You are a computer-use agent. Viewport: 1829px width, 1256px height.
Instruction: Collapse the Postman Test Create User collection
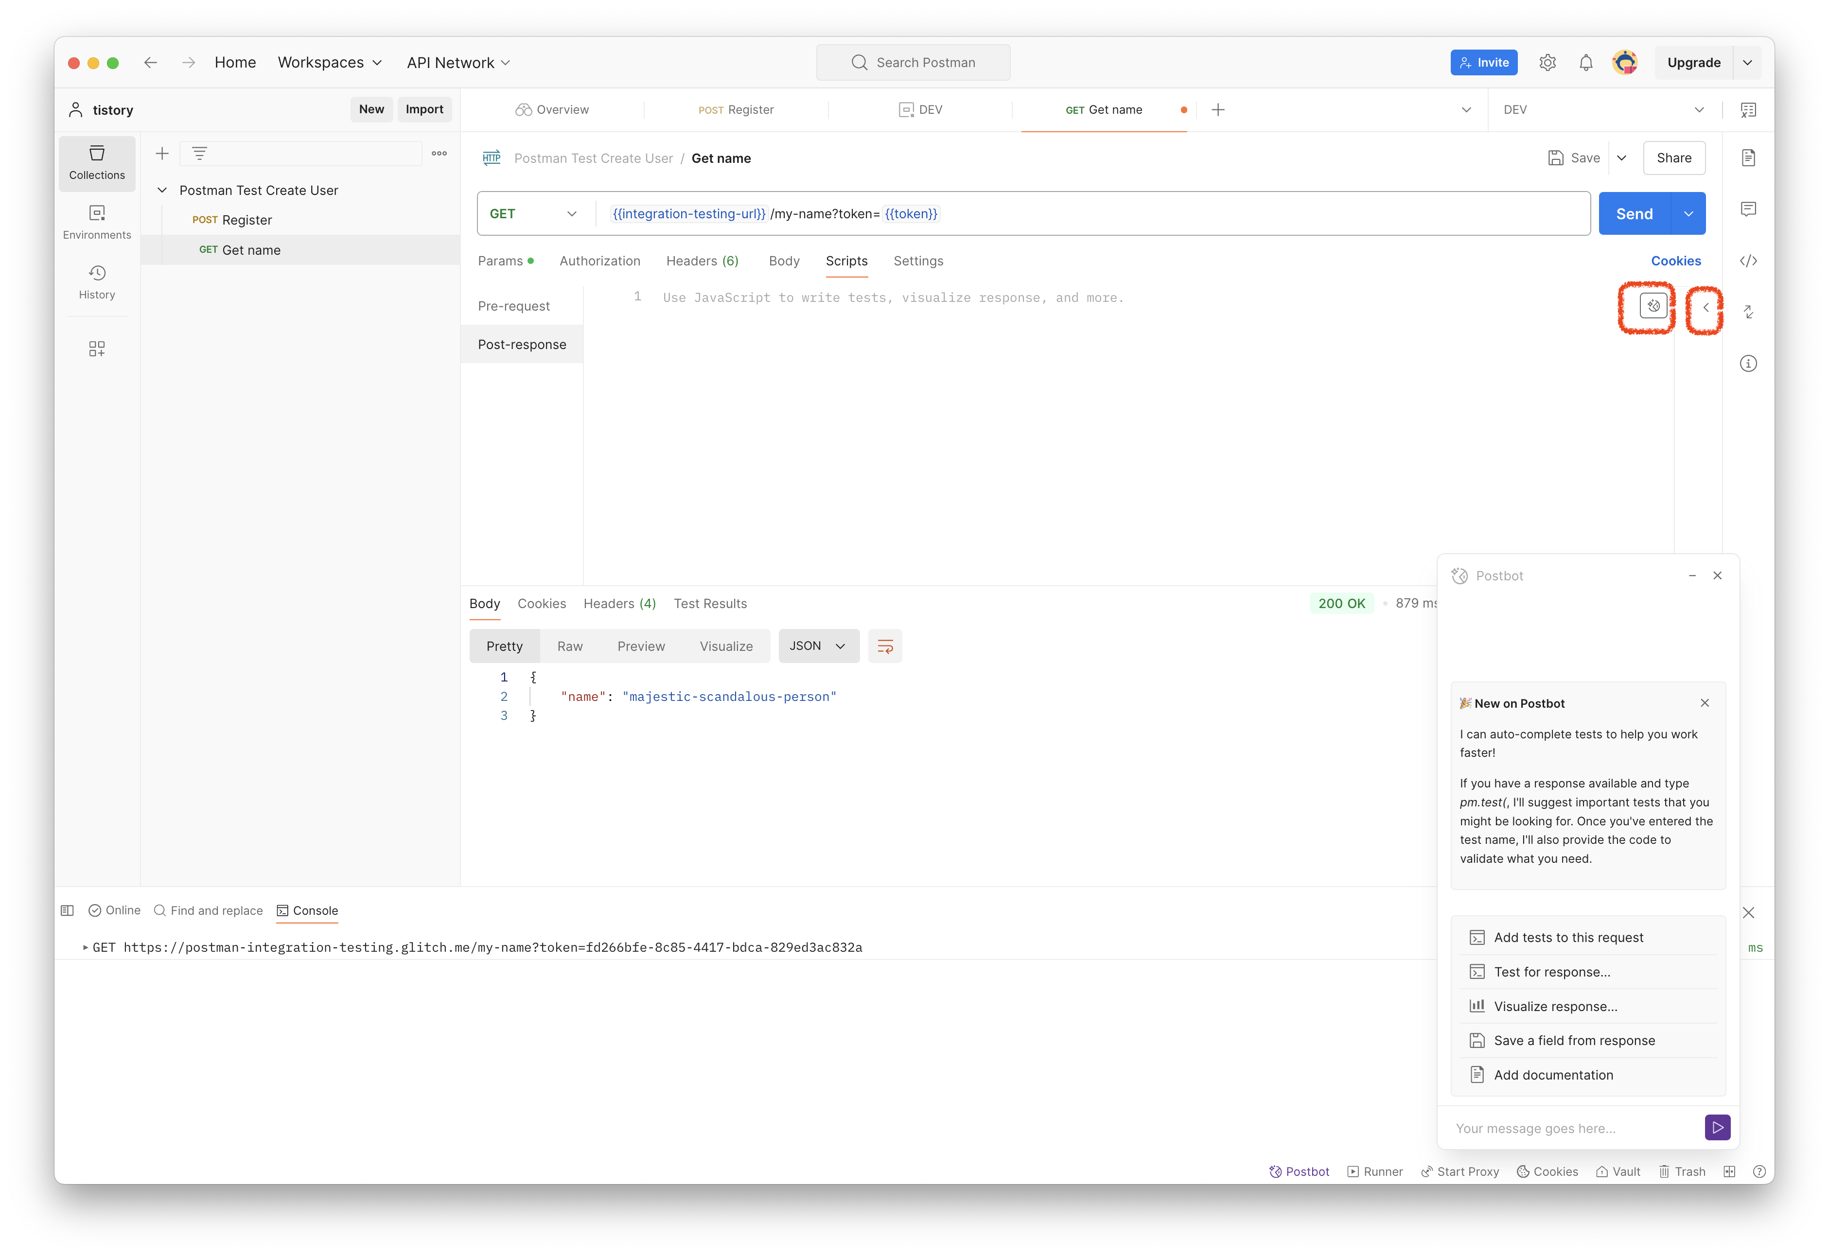pos(162,191)
